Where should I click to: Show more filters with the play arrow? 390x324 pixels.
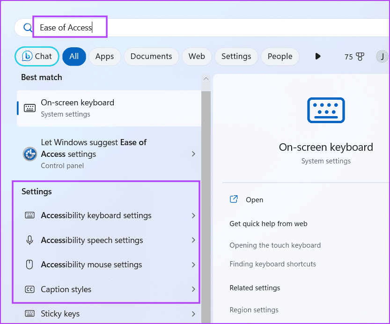coord(317,56)
